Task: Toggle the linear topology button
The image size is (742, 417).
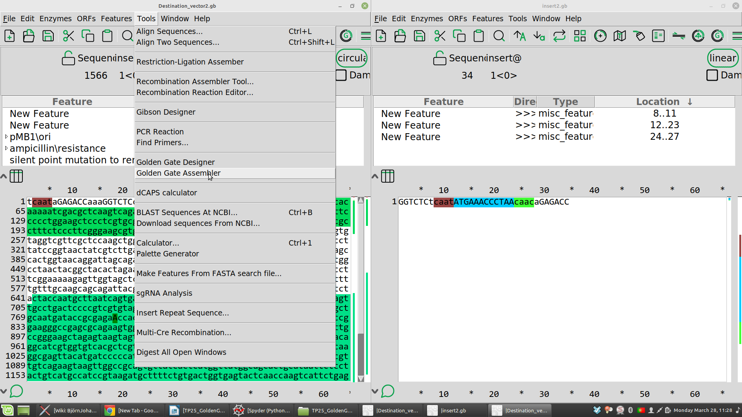Action: coord(723,58)
